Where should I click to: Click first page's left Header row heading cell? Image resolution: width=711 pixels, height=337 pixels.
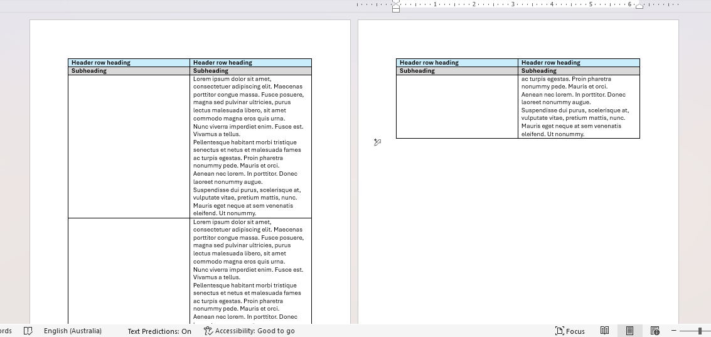click(x=129, y=63)
